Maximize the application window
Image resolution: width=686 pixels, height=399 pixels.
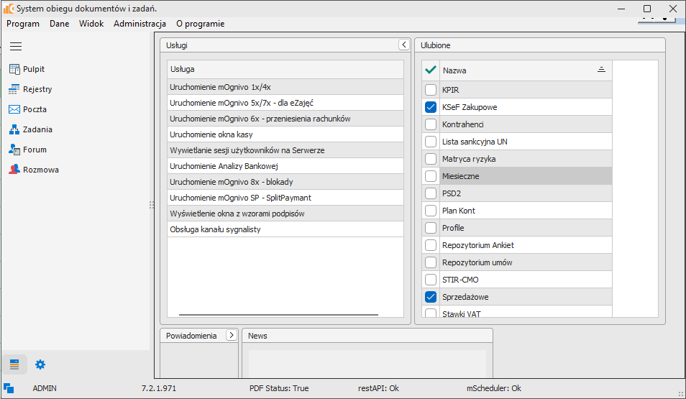click(x=647, y=9)
